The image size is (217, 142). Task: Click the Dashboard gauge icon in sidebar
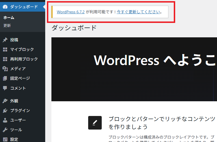click(x=5, y=7)
